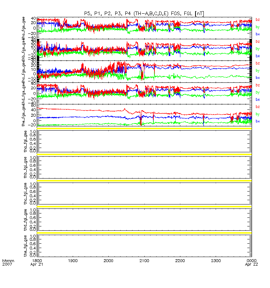This screenshot has width=270, height=288.
Task: Click the plot title mentioning FGS, FGL [nT]
Action: 144,13
